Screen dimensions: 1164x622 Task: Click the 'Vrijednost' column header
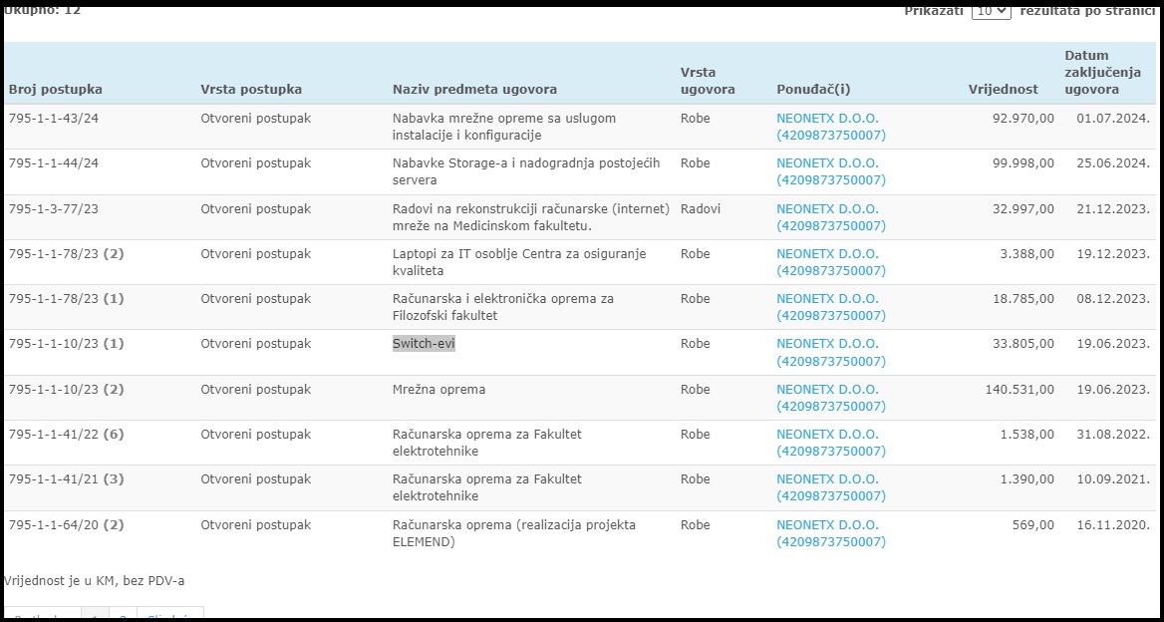point(1003,90)
